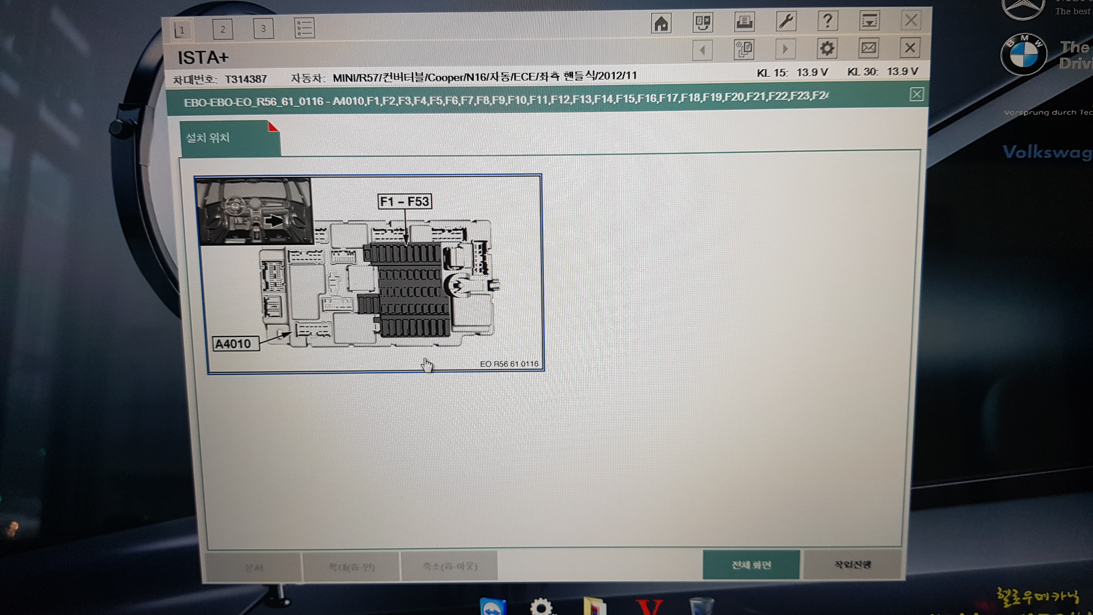Go to the ISTA+ home screen

661,23
